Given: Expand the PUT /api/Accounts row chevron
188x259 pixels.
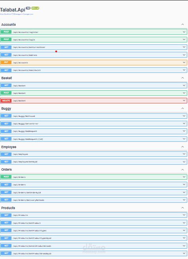Looking at the screenshot, I should (x=184, y=63).
